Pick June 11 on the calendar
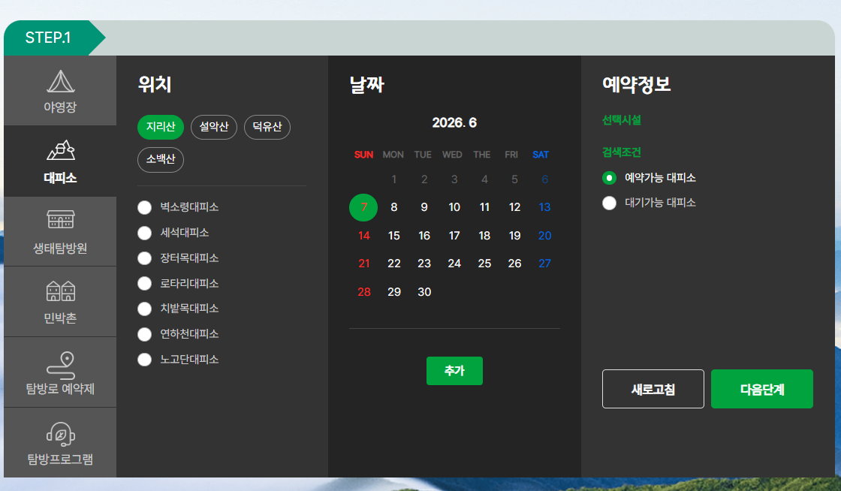 click(x=484, y=207)
